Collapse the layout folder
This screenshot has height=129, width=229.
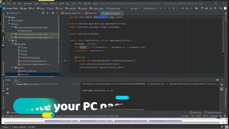(12, 67)
